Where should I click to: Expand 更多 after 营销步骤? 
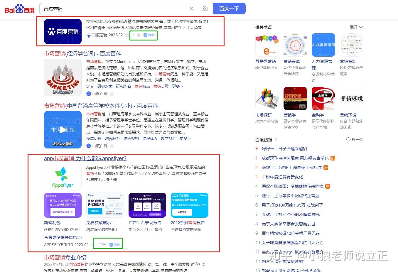click(x=177, y=86)
